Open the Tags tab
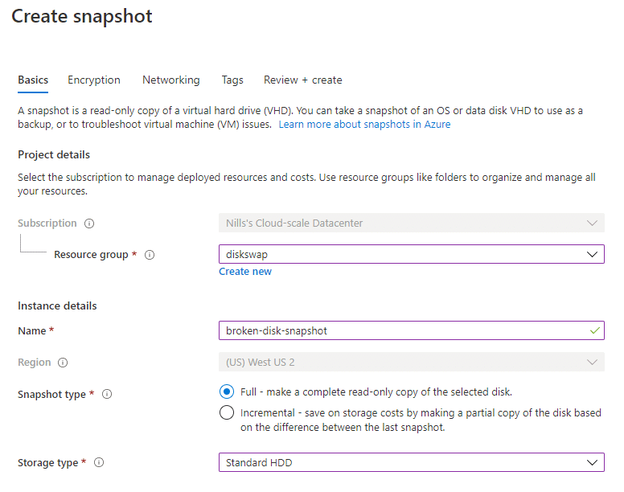This screenshot has height=492, width=624. pos(232,80)
